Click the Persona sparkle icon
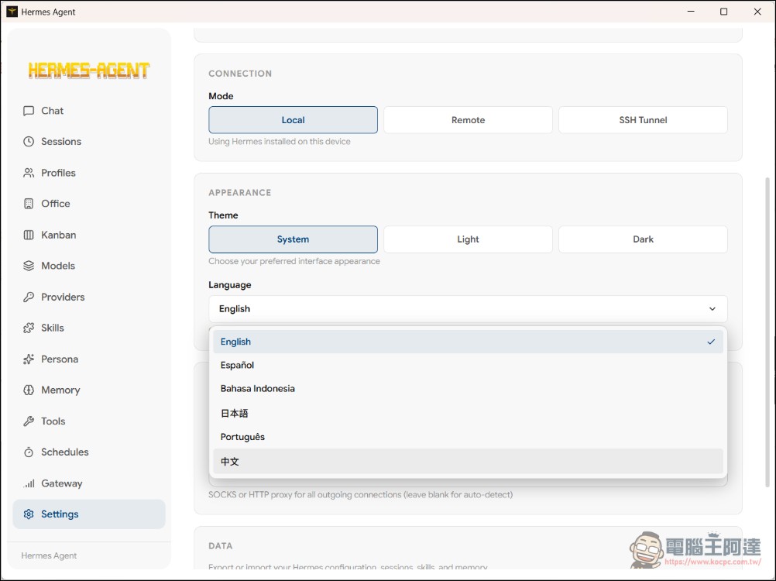776x581 pixels. [29, 359]
